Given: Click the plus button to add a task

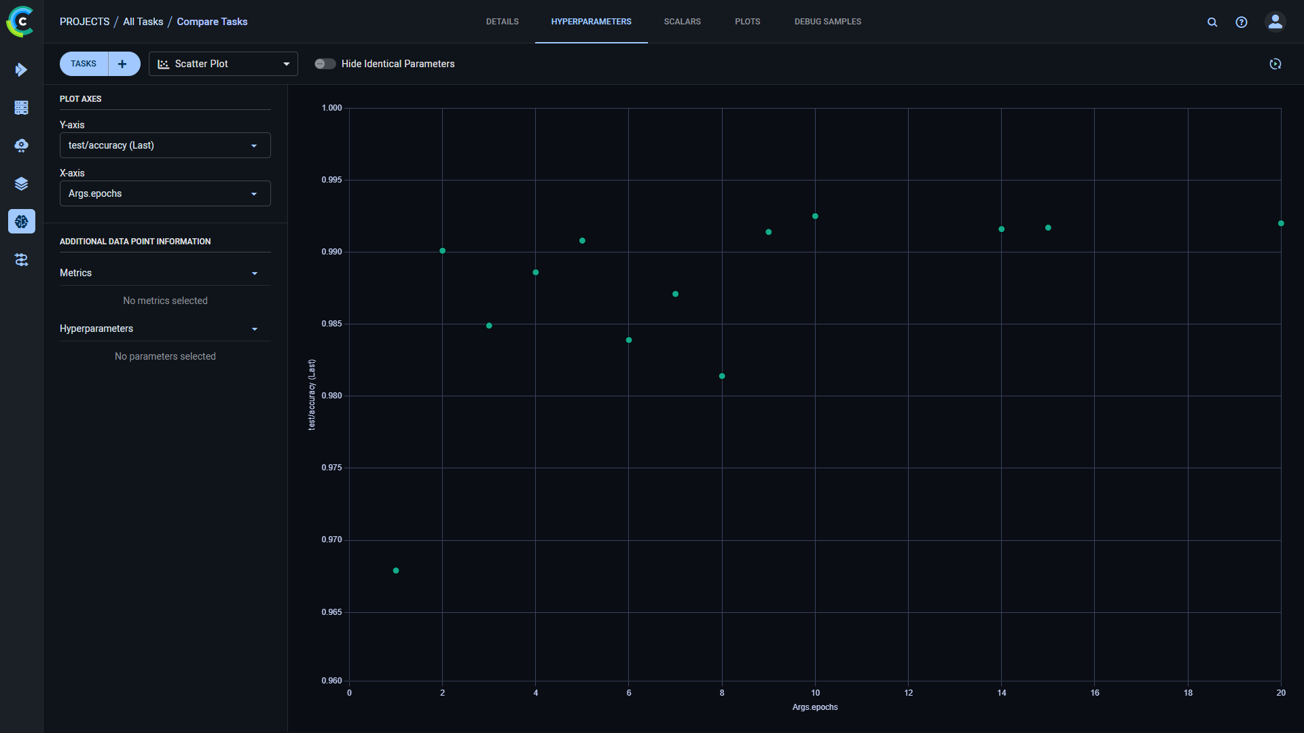Looking at the screenshot, I should click(122, 63).
